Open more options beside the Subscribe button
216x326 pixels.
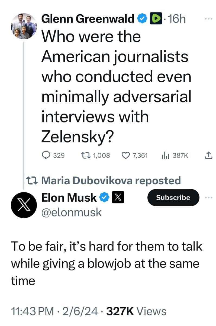(208, 198)
